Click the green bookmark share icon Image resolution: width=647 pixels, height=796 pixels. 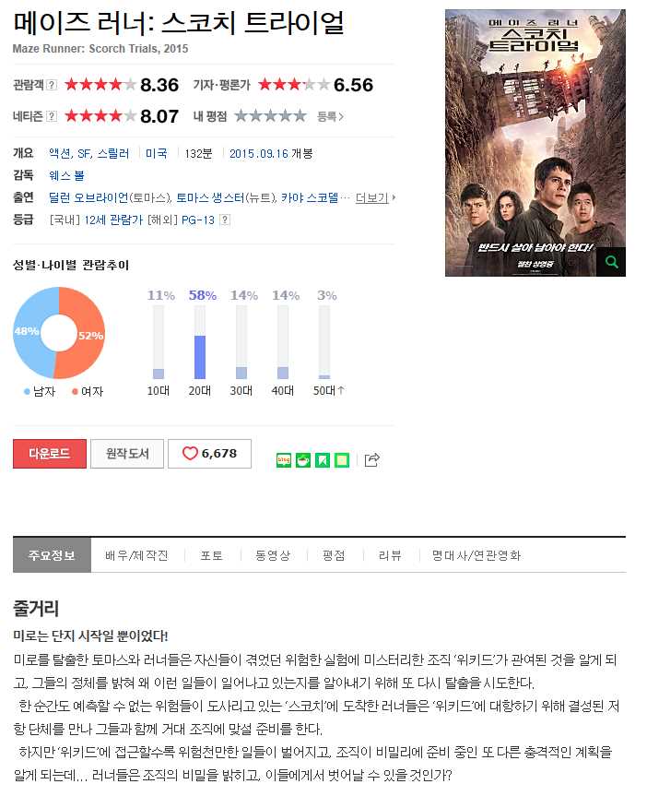[323, 460]
